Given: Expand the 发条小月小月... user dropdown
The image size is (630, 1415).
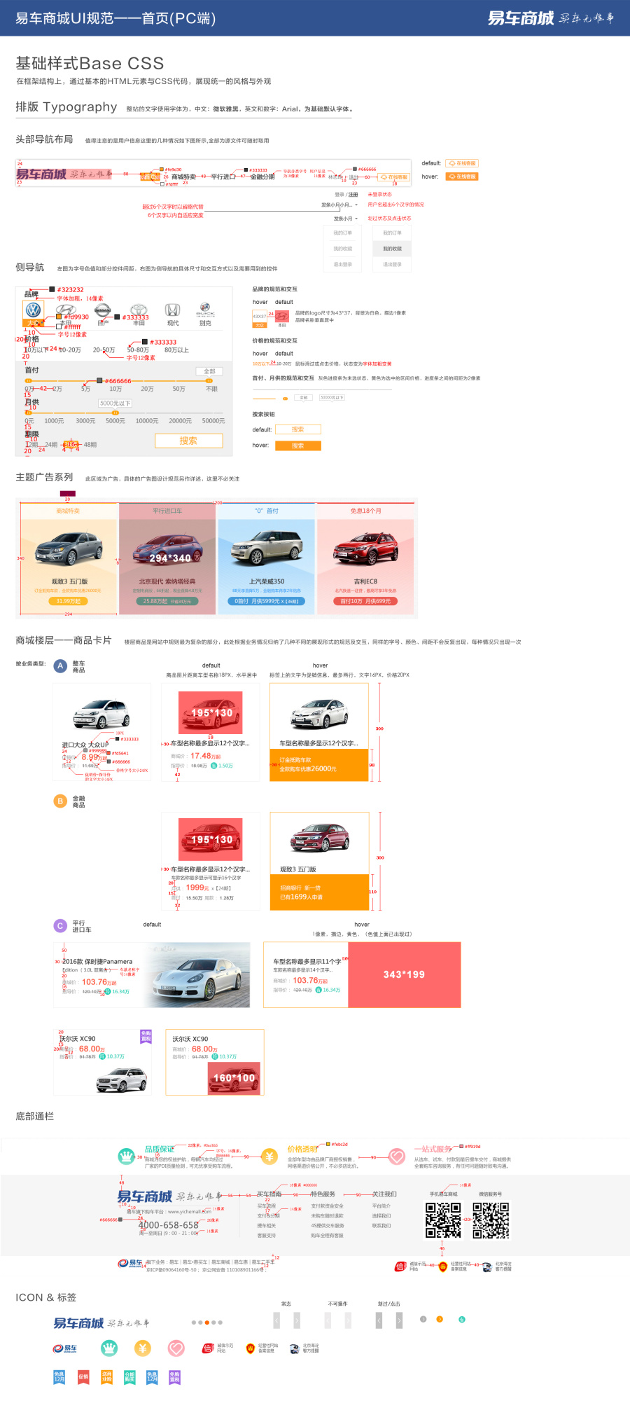Looking at the screenshot, I should (339, 205).
